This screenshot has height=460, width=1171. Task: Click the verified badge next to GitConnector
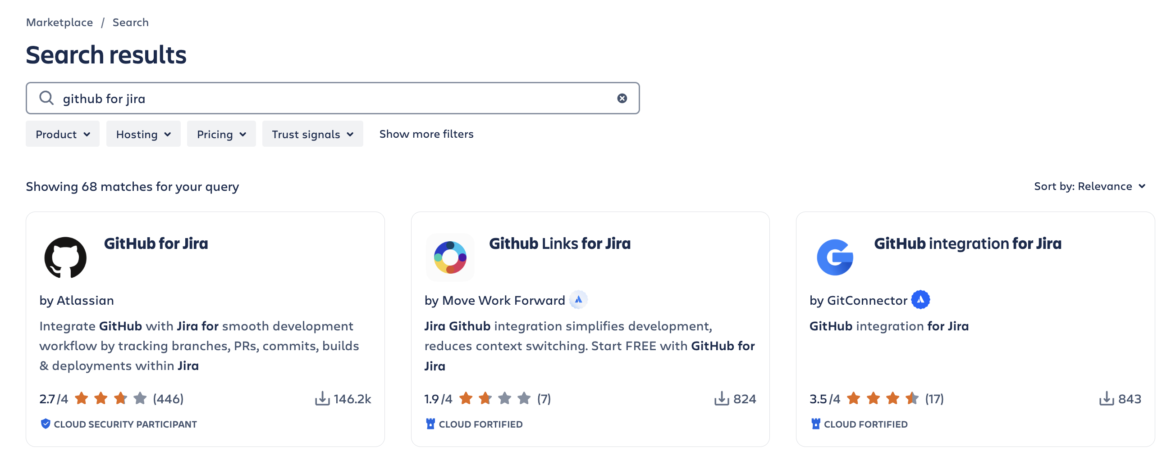[921, 300]
